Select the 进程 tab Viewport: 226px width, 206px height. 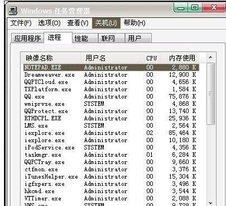58,38
